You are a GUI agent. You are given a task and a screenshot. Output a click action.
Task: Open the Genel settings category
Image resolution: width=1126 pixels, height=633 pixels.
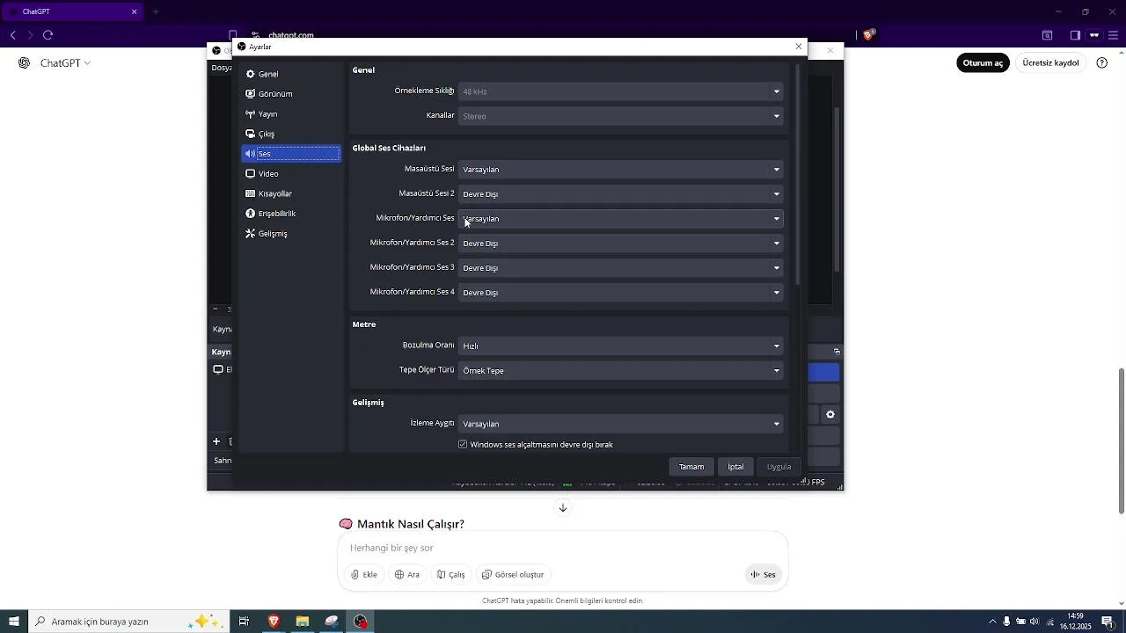[291, 74]
